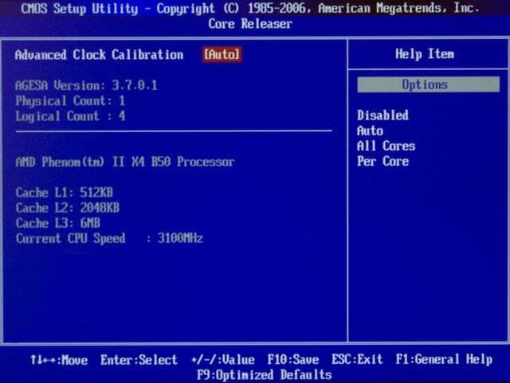Click the Advanced Clock Calibration label
Viewport: 510px width, 383px height.
point(99,55)
